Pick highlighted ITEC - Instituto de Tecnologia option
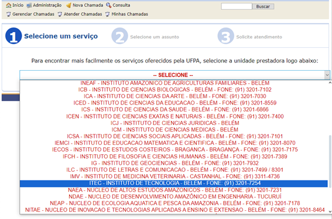The height and width of the screenshot is (219, 332). (x=174, y=183)
